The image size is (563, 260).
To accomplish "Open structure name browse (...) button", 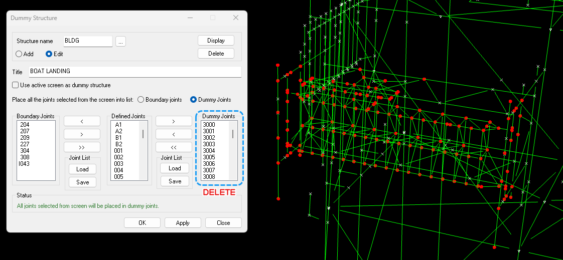I will [120, 41].
